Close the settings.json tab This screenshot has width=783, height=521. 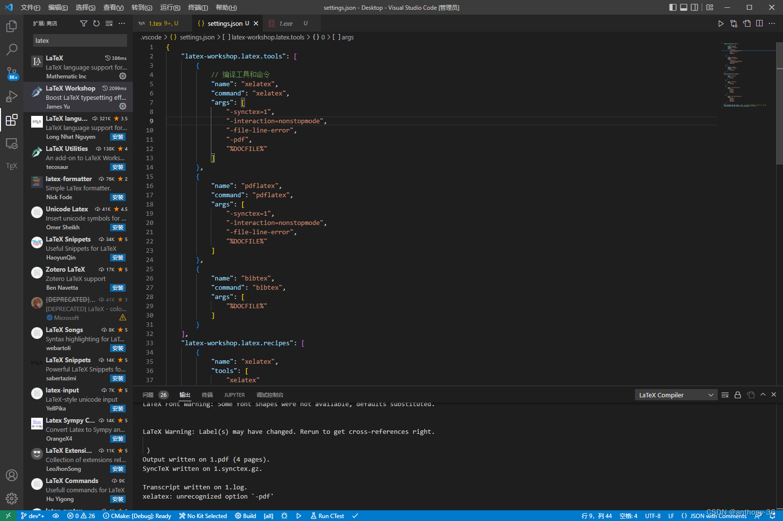(x=256, y=23)
